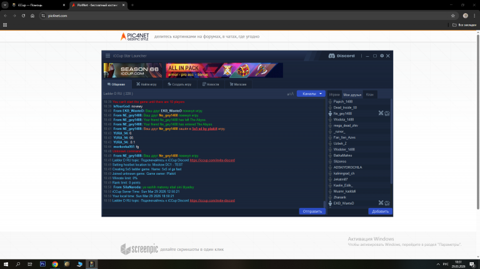Click the chat message input field
This screenshot has height=269, width=480.
[201, 211]
